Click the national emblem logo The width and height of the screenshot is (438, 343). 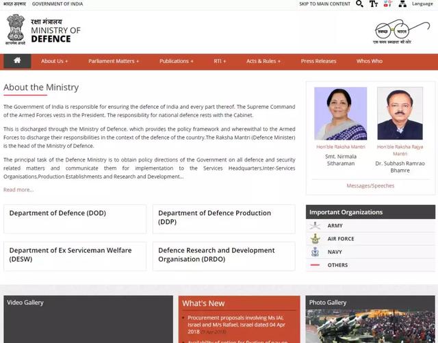click(x=15, y=29)
